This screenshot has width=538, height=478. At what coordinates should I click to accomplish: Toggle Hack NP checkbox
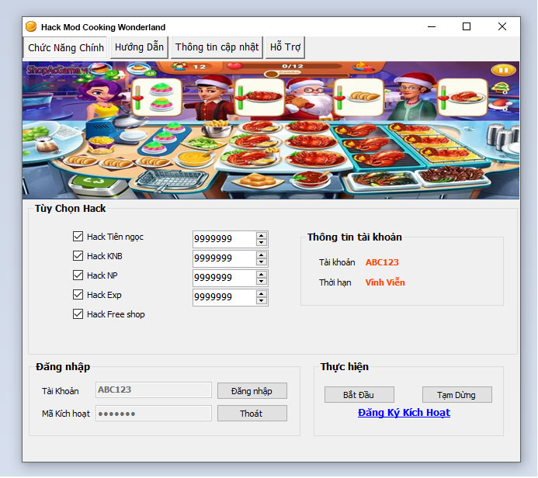click(x=78, y=275)
